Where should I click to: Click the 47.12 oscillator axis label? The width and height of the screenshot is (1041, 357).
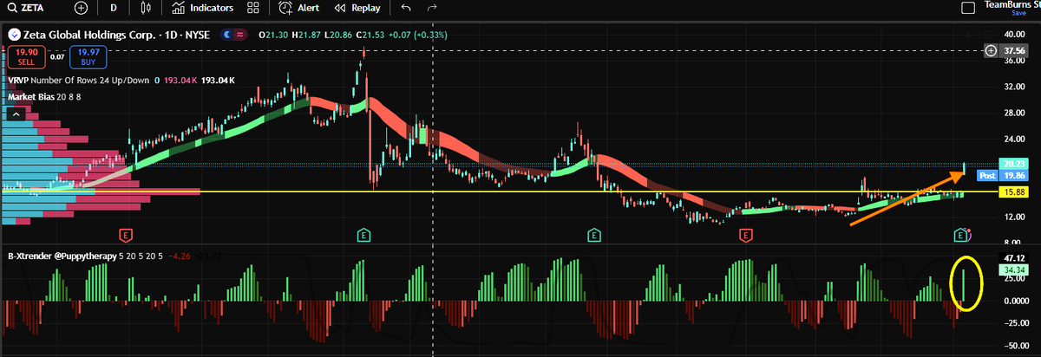[x=1014, y=258]
